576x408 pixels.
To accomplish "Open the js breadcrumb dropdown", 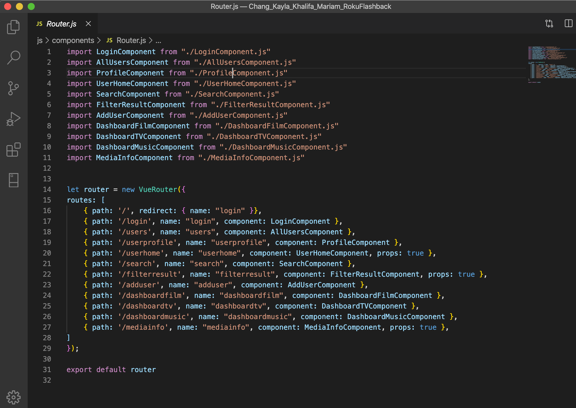I will pos(40,40).
